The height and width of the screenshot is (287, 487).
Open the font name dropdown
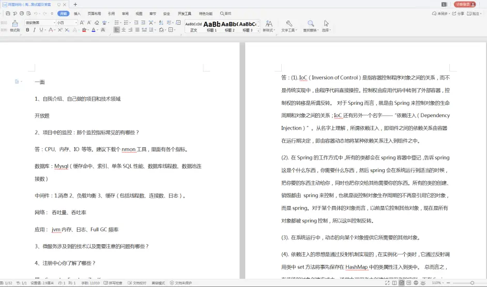[x=54, y=23]
